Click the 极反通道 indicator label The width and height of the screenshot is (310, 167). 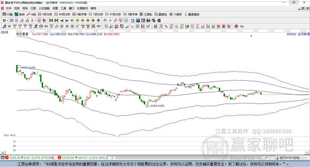click(x=22, y=34)
